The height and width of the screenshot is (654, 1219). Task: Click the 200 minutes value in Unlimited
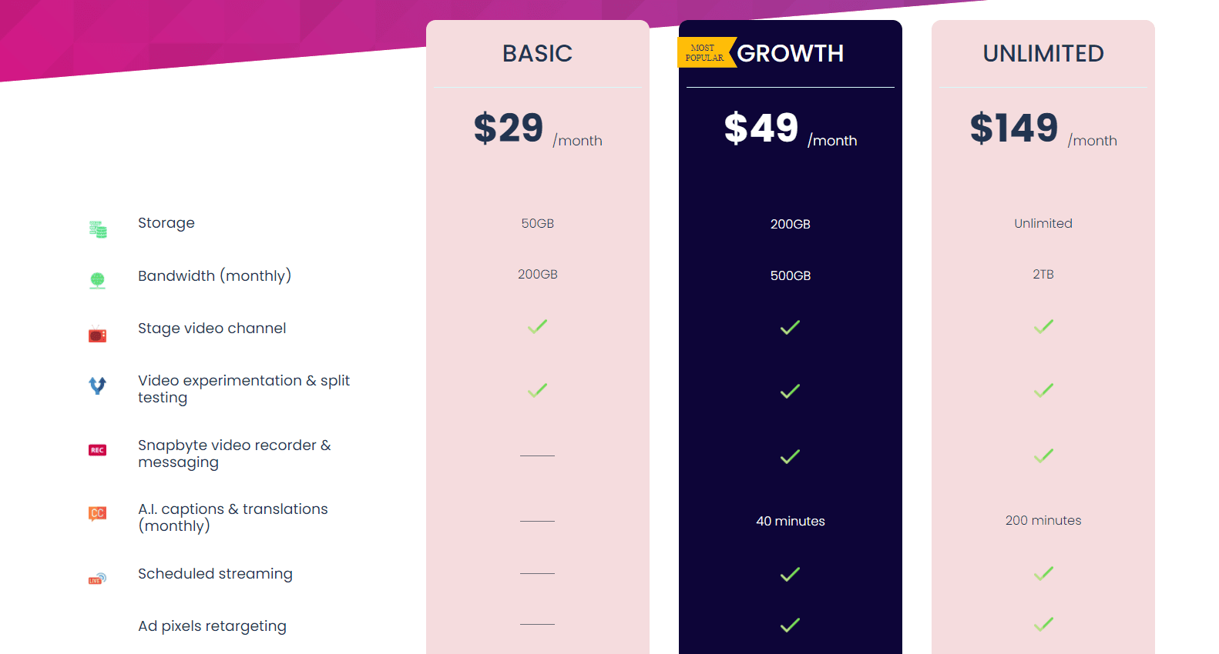pyautogui.click(x=1043, y=520)
